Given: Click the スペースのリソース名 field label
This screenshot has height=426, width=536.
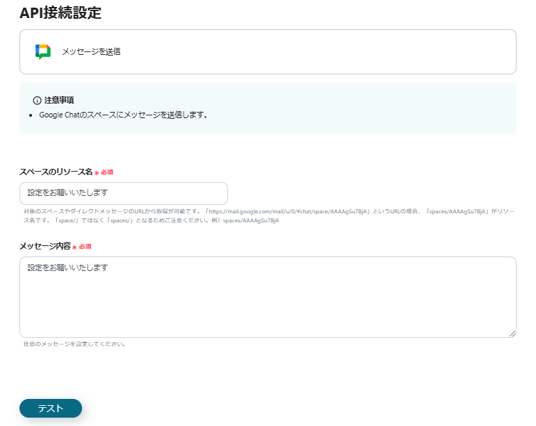Looking at the screenshot, I should [x=56, y=172].
